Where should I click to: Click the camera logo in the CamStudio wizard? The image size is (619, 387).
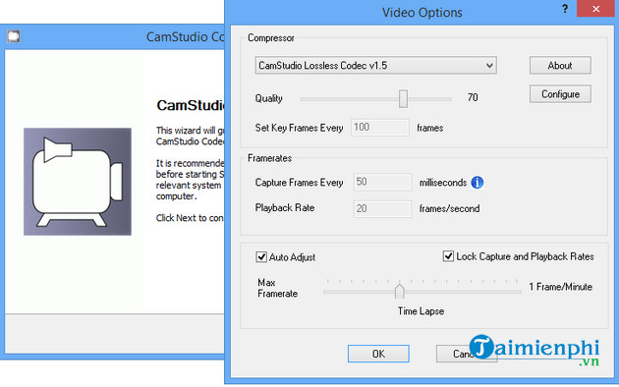click(78, 182)
